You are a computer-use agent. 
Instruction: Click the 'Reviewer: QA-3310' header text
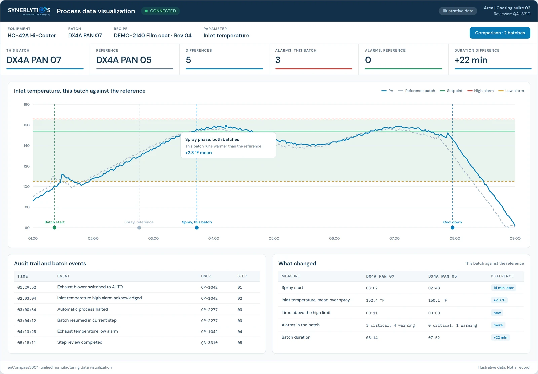[x=512, y=14]
